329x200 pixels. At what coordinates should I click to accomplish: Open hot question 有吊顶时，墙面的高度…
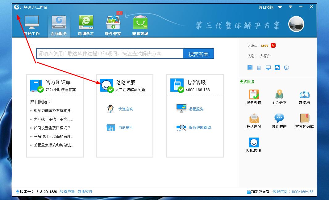click(x=54, y=136)
